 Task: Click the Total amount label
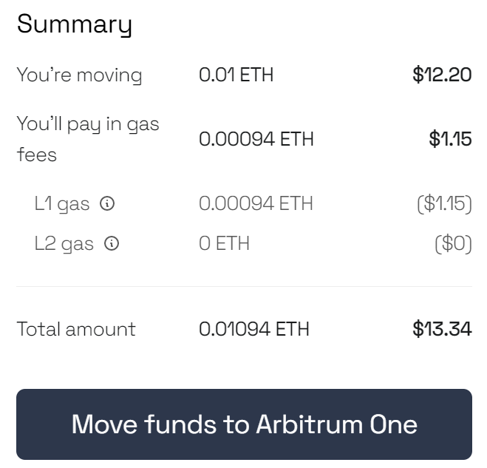(76, 329)
